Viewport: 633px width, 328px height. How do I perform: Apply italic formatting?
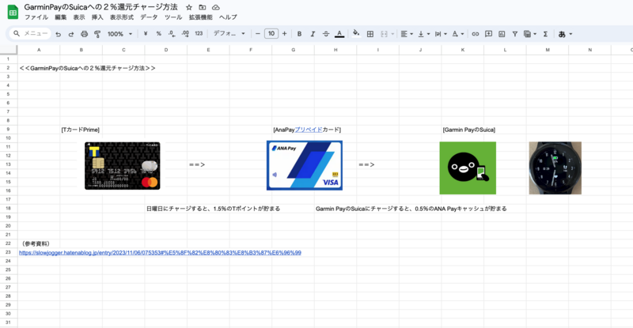(x=313, y=34)
